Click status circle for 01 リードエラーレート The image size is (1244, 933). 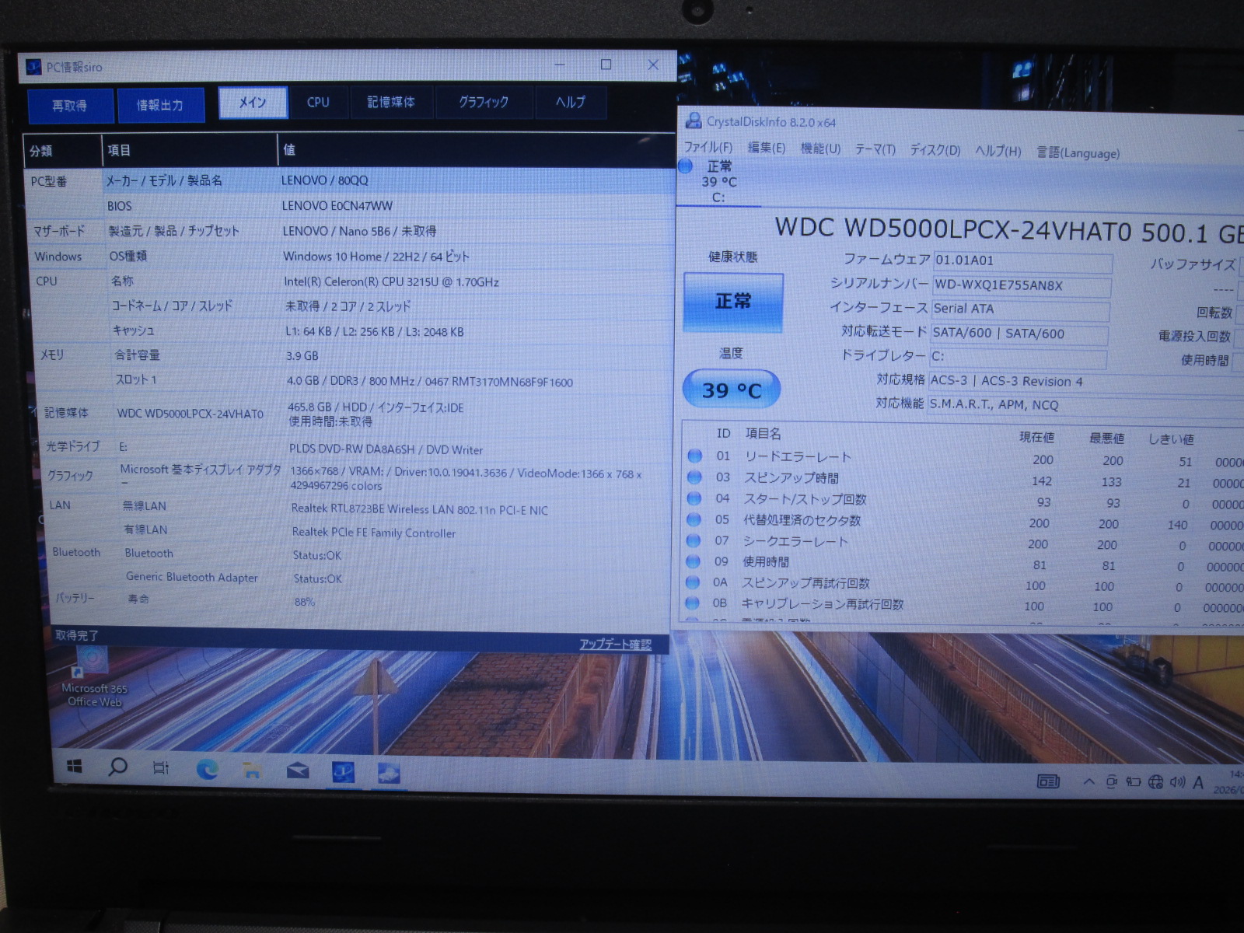point(694,456)
